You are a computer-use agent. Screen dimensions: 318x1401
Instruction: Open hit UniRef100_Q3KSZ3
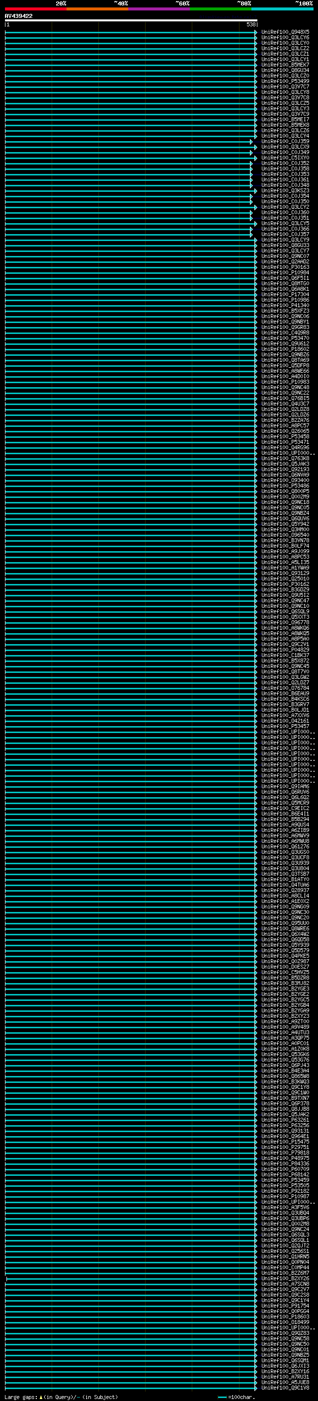285,190
